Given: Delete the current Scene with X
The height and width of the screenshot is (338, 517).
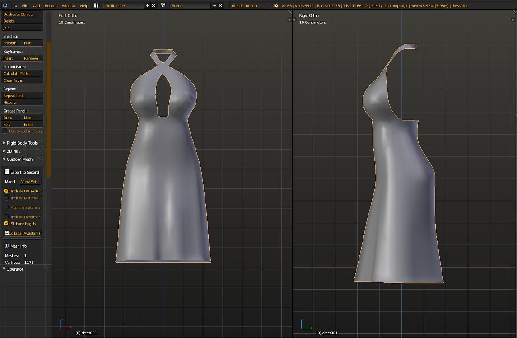Looking at the screenshot, I should 220,5.
